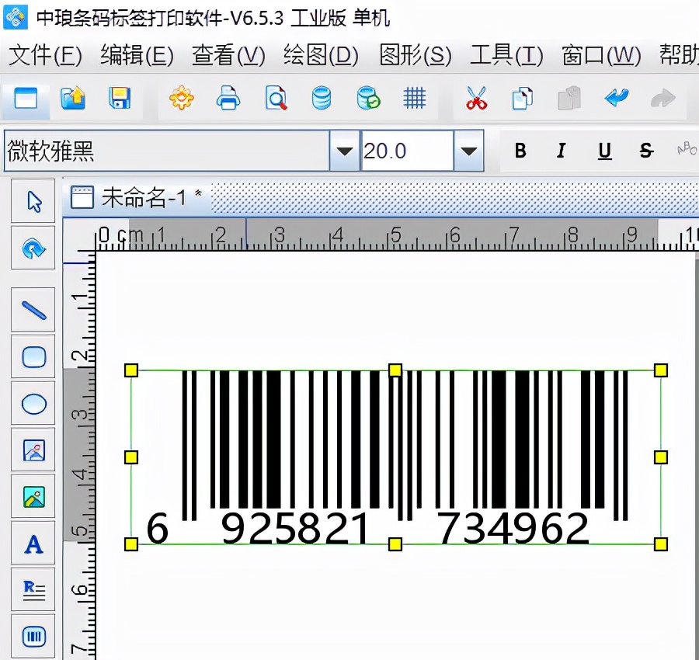
Task: Toggle italic formatting
Action: 561,151
